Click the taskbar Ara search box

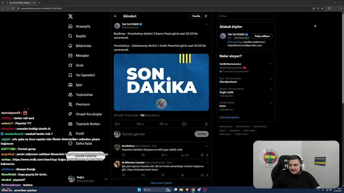coord(157,190)
